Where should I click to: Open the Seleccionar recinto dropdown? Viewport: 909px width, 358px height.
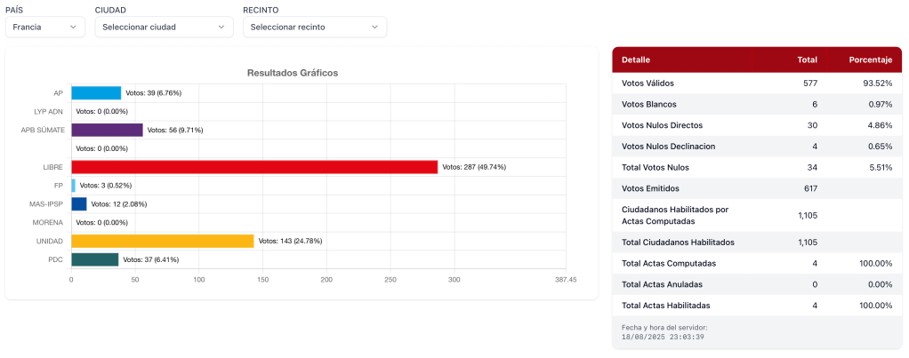pyautogui.click(x=314, y=27)
